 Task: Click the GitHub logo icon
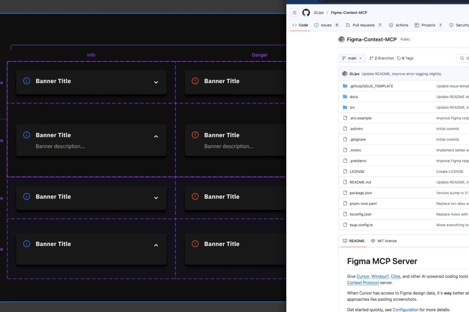(x=306, y=12)
